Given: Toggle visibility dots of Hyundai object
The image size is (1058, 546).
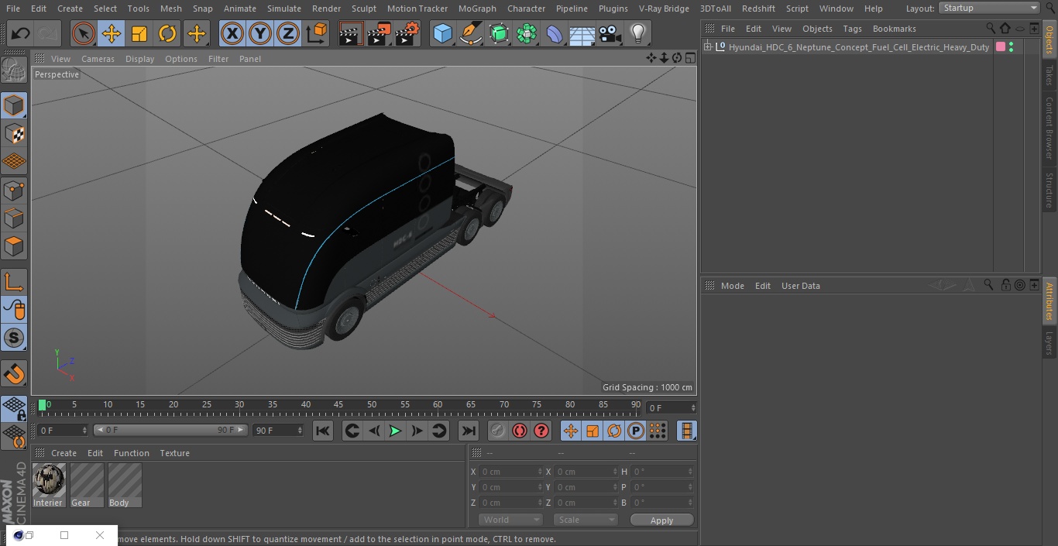Looking at the screenshot, I should pos(1012,47).
